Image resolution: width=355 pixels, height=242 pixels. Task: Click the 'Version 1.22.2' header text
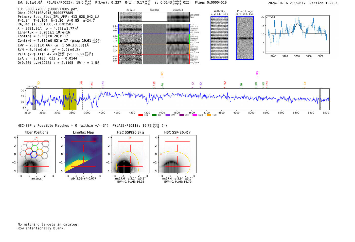click(x=323, y=3)
